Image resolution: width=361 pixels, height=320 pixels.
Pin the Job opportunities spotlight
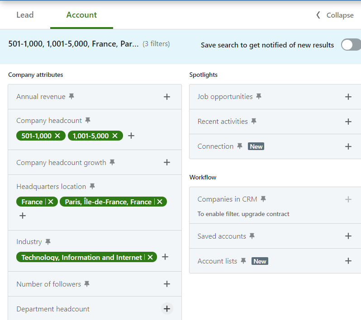click(259, 97)
